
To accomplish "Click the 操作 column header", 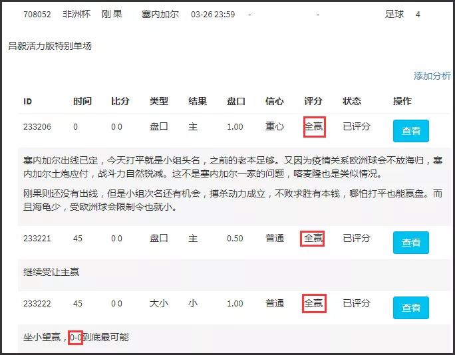I will coord(402,101).
